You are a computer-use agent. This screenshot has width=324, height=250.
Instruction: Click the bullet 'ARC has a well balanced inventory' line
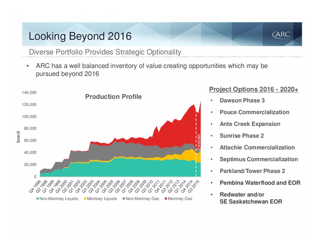point(152,66)
